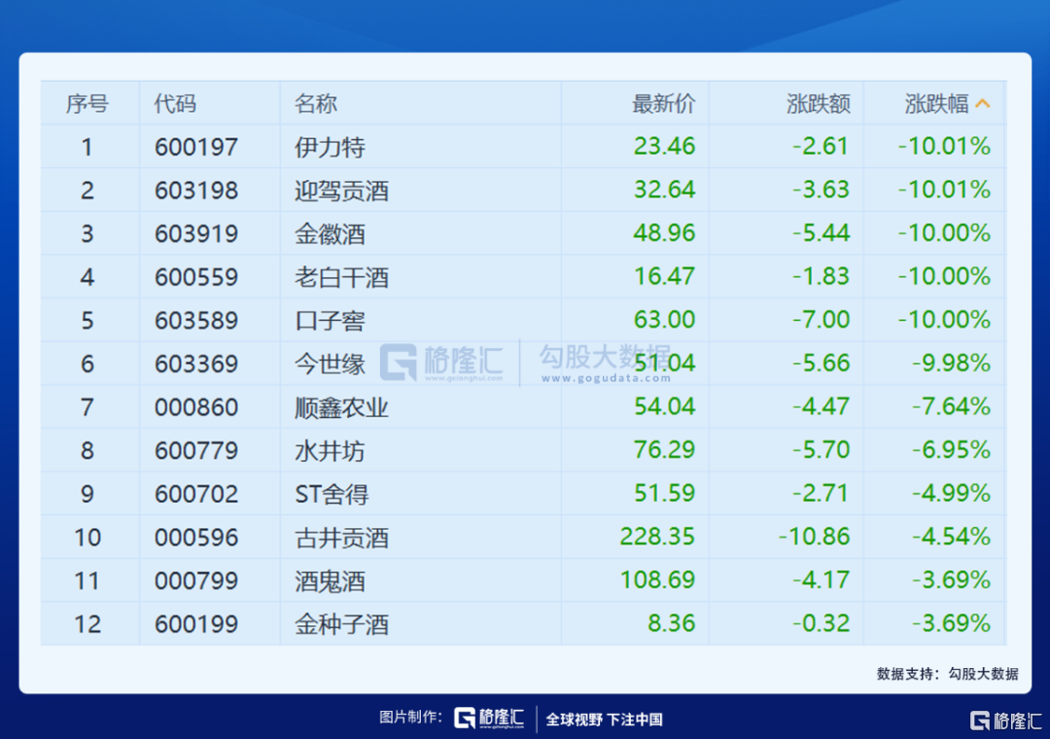The image size is (1050, 739).
Task: Open the 今世缘 stock name
Action: (331, 364)
